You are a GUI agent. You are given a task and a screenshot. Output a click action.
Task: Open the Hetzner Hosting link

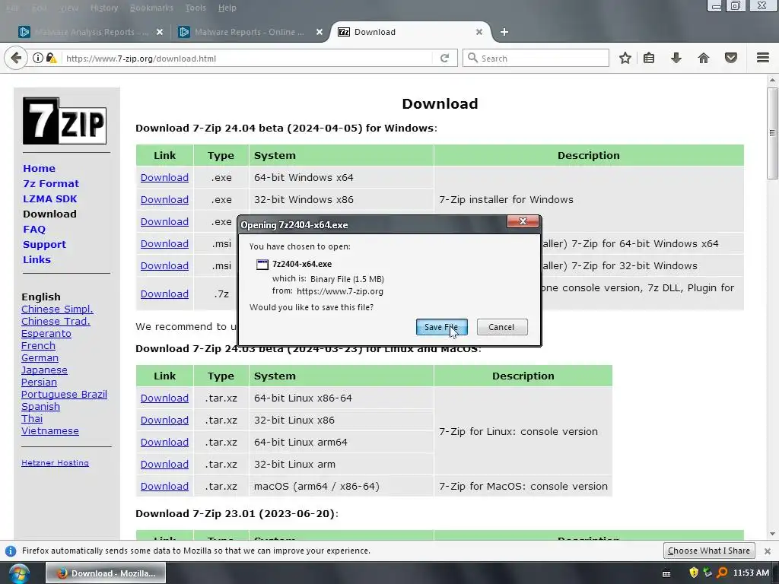coord(55,463)
